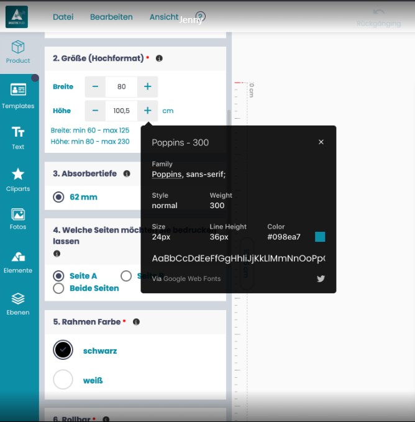The height and width of the screenshot is (422, 415).
Task: Show info for Welche Seiten section
Action: [x=57, y=254]
